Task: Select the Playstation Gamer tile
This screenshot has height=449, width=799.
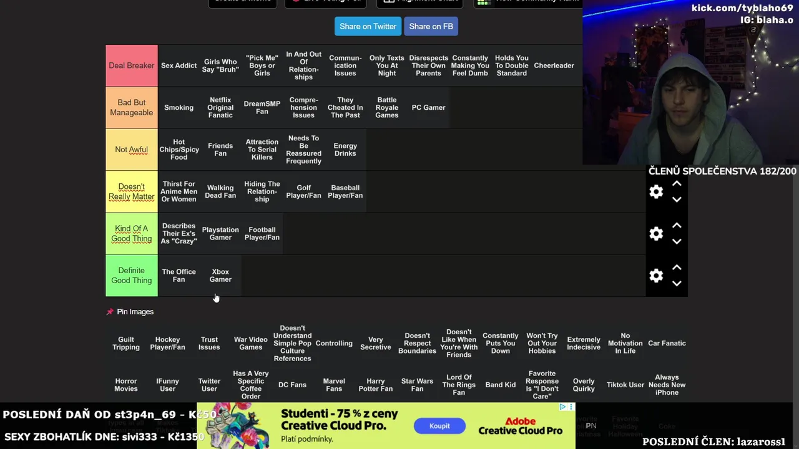Action: coord(220,233)
